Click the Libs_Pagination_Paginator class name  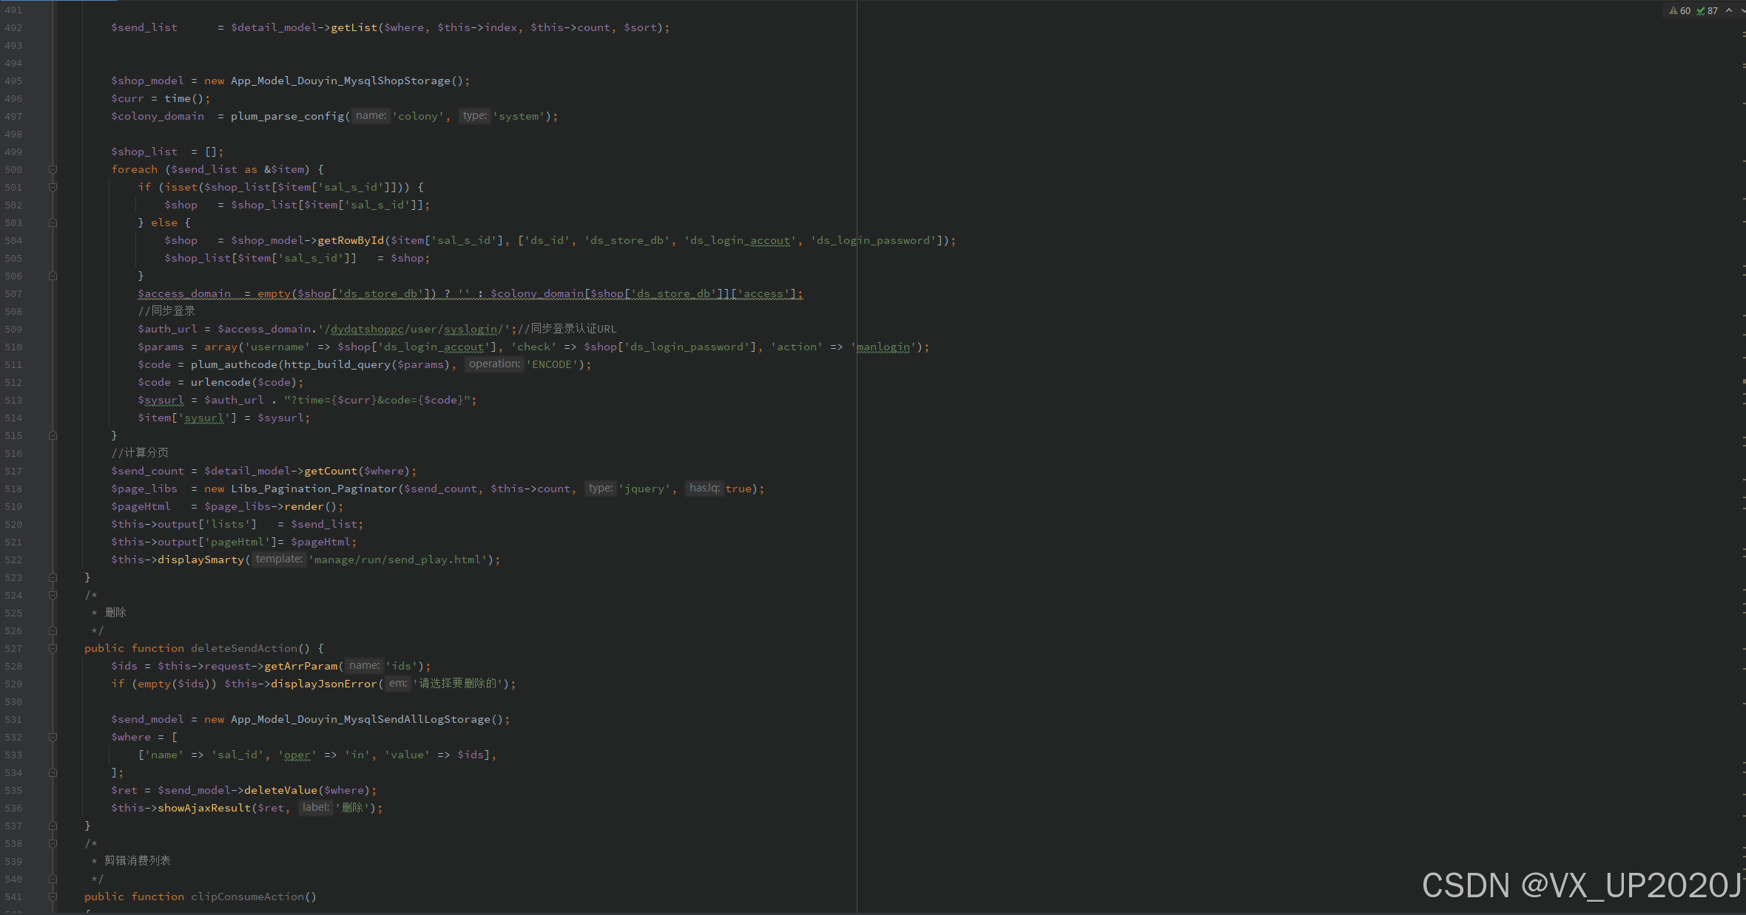[x=314, y=489]
